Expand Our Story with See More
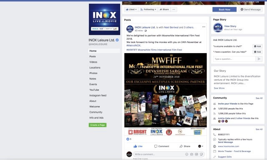The image size is (267, 160). point(219,88)
